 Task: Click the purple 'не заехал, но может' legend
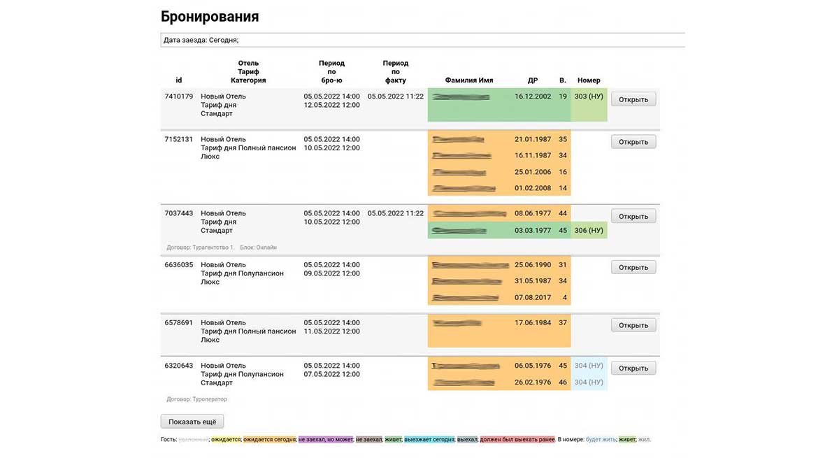325,440
